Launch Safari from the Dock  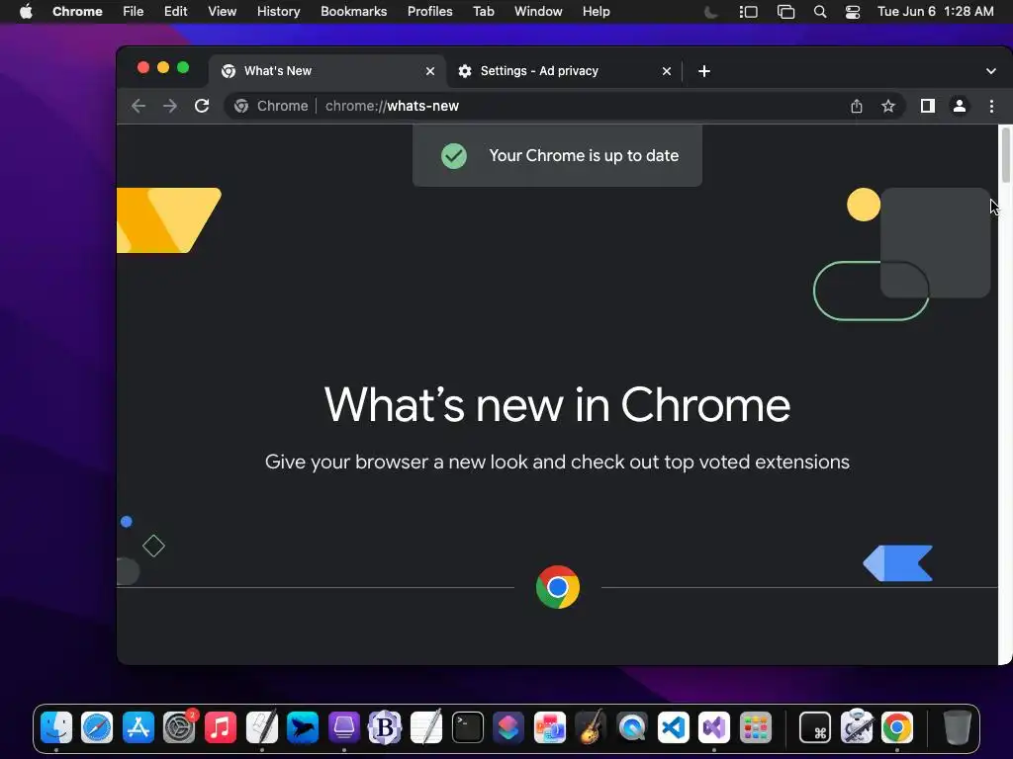coord(98,727)
